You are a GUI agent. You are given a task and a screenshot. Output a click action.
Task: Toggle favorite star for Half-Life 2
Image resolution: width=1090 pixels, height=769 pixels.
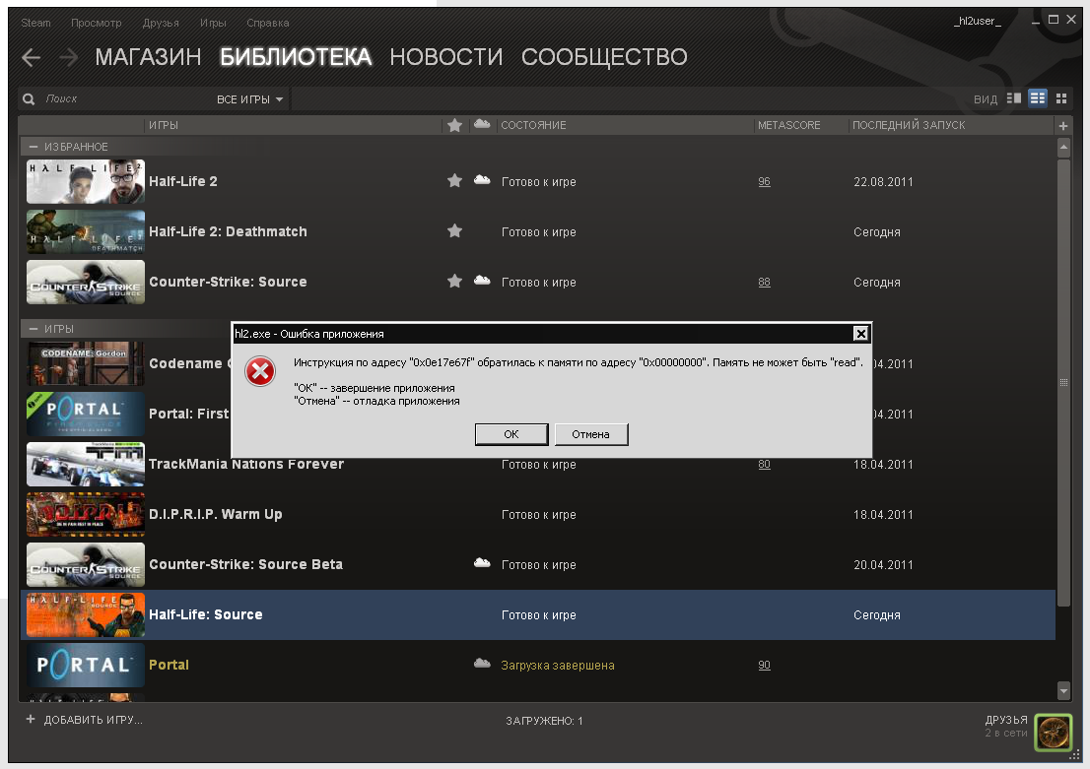454,180
